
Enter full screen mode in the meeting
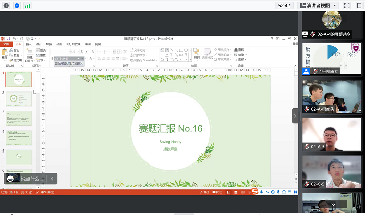[347, 6]
